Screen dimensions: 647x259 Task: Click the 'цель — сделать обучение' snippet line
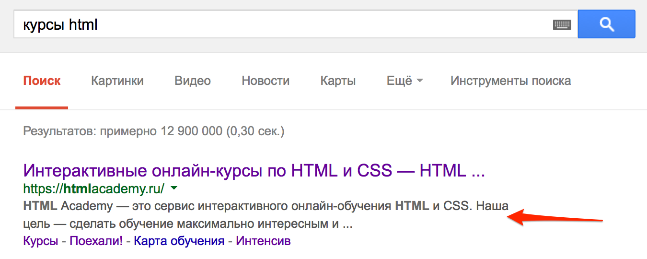click(188, 224)
